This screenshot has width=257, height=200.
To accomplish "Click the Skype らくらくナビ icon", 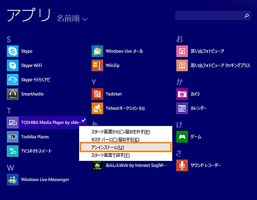I will point(13,80).
